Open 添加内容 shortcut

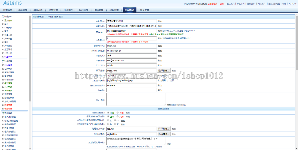8,20
